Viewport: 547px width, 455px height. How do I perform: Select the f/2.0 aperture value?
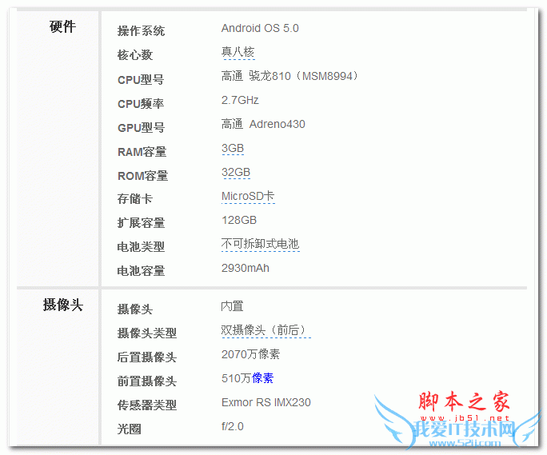[x=233, y=426]
